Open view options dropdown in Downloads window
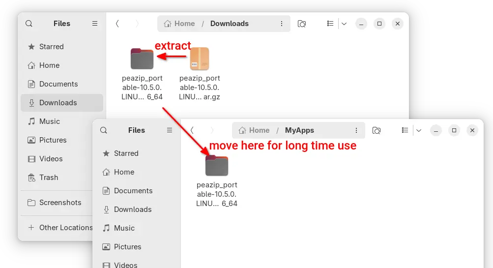Viewport: 493px width, 268px height. point(344,24)
